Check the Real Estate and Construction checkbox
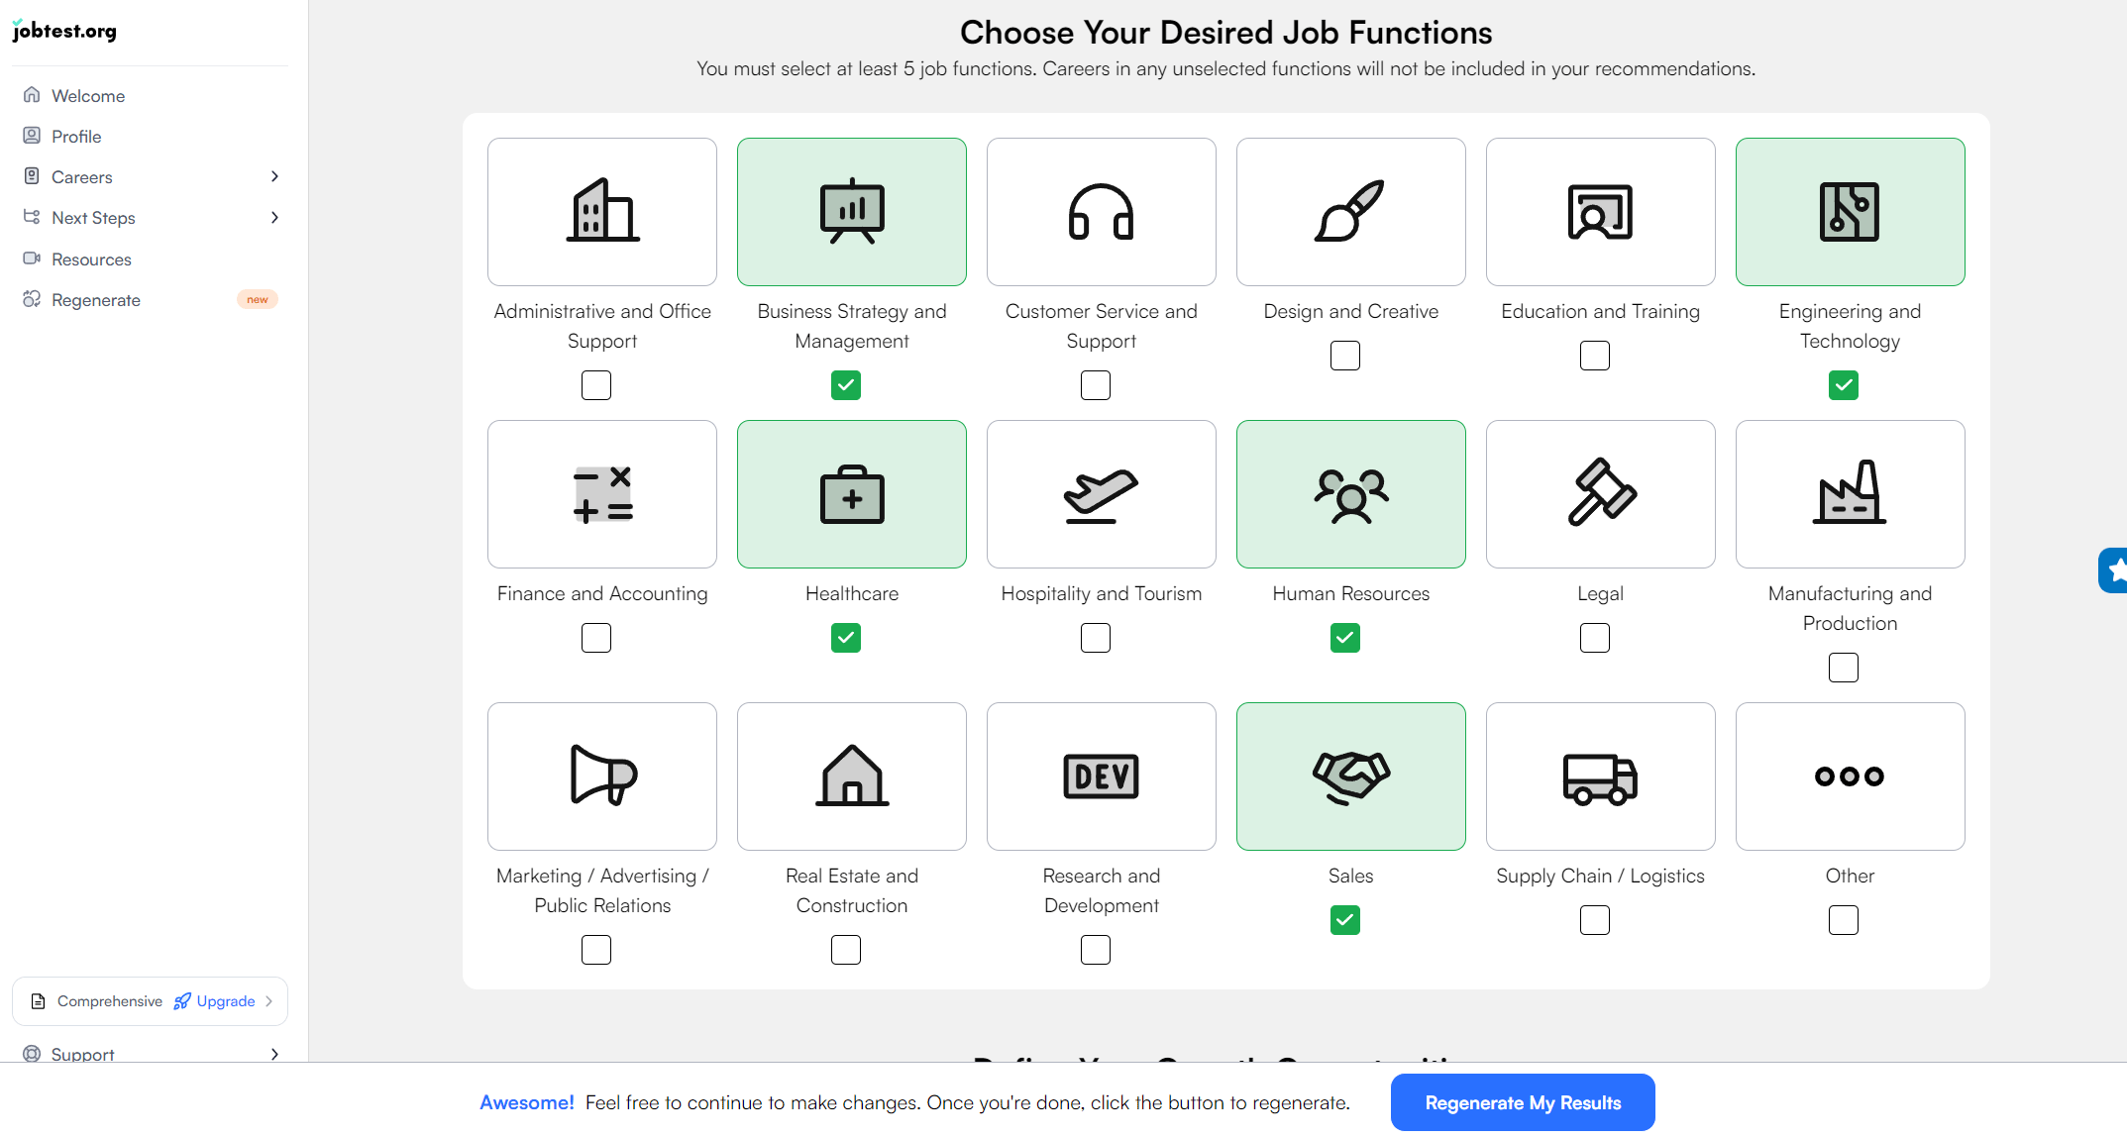The width and height of the screenshot is (2127, 1138). [846, 950]
